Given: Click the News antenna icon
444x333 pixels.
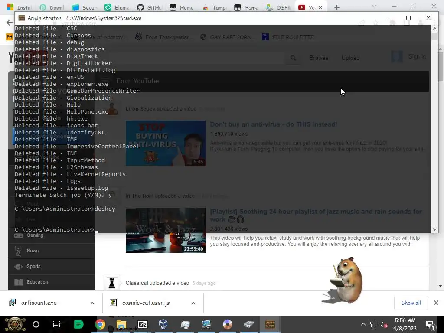Looking at the screenshot, I should (x=18, y=251).
